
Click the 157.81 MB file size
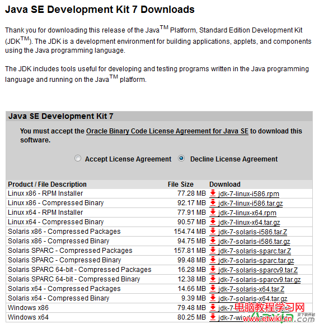point(190,251)
